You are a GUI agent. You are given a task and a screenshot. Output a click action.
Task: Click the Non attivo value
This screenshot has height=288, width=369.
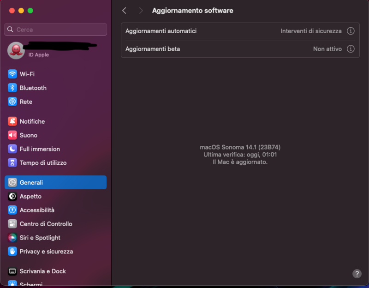coord(327,49)
